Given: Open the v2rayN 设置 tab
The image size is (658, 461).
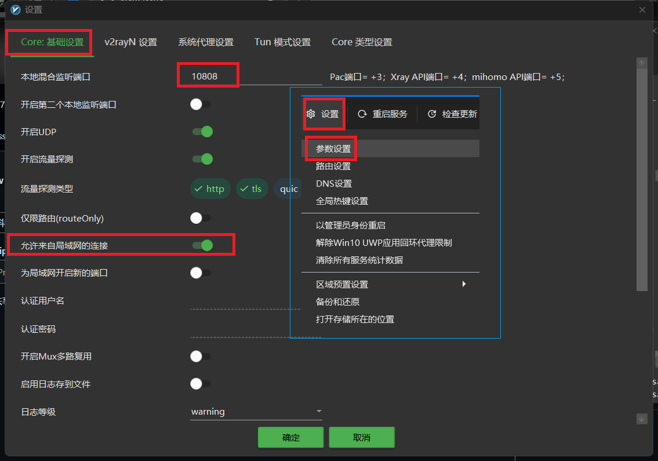Looking at the screenshot, I should click(x=130, y=42).
